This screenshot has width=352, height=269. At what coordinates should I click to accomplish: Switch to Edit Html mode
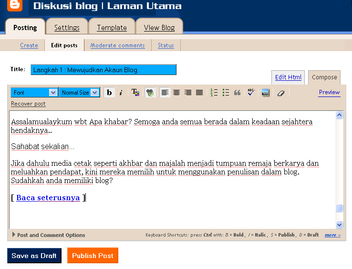pyautogui.click(x=288, y=77)
